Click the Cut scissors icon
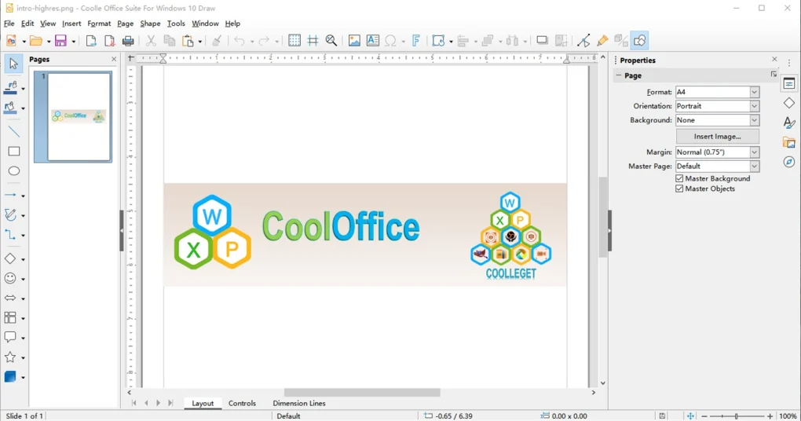This screenshot has height=421, width=801. click(151, 41)
